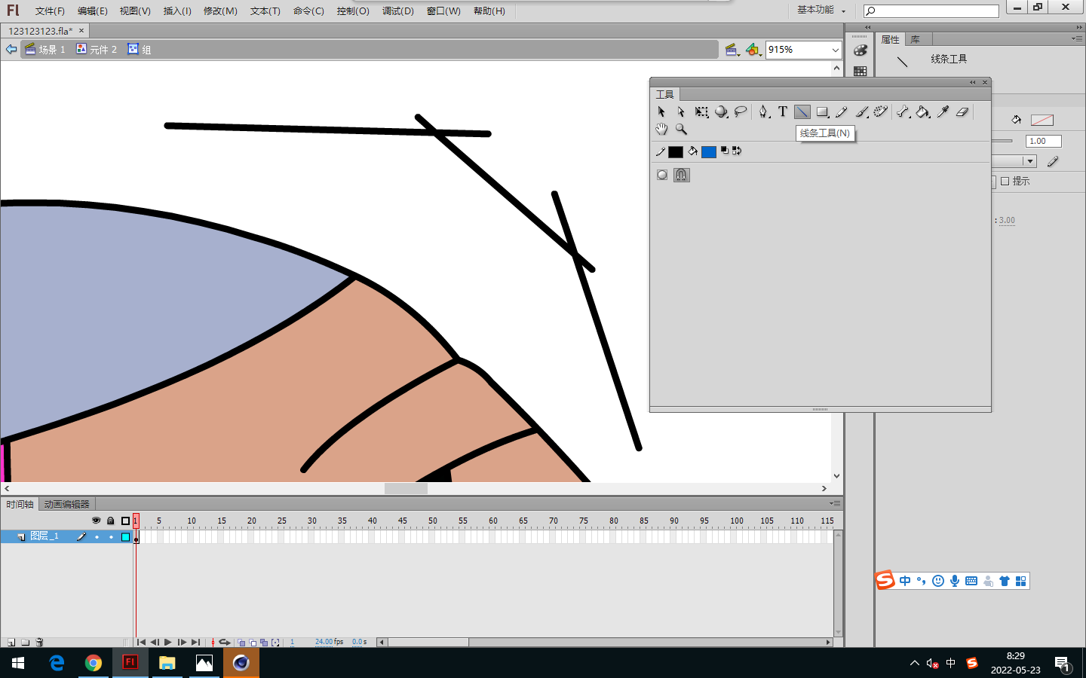Open the zoom level 915% dropdown

(x=835, y=50)
